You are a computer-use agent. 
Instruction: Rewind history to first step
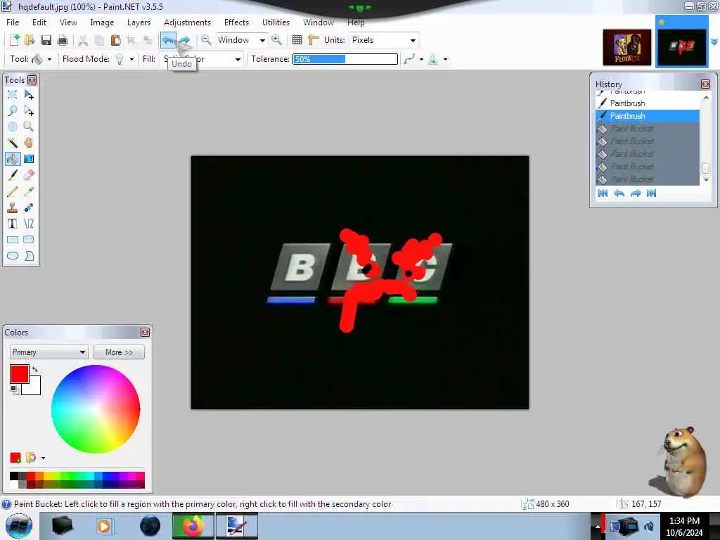pyautogui.click(x=603, y=193)
